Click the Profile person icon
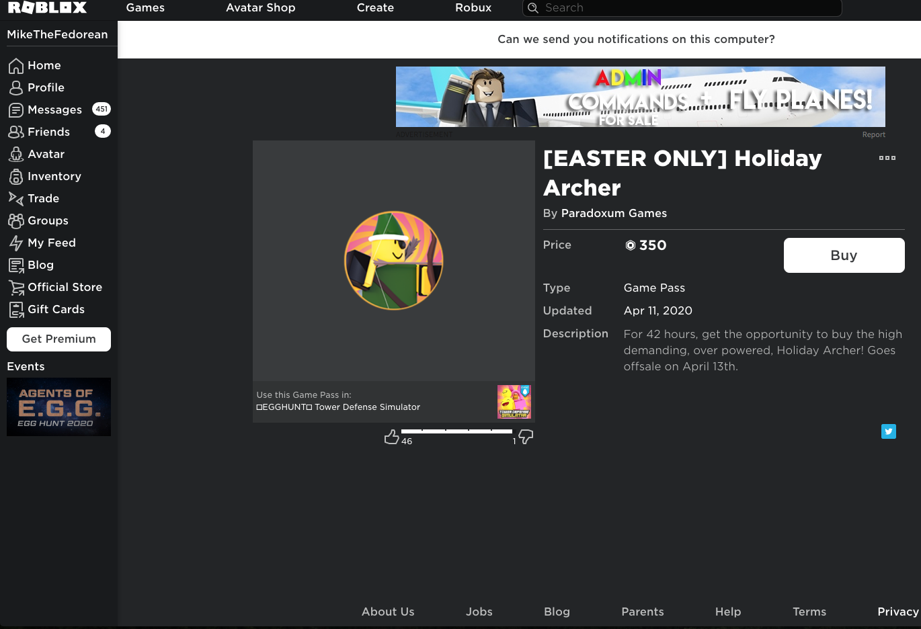 pos(16,88)
